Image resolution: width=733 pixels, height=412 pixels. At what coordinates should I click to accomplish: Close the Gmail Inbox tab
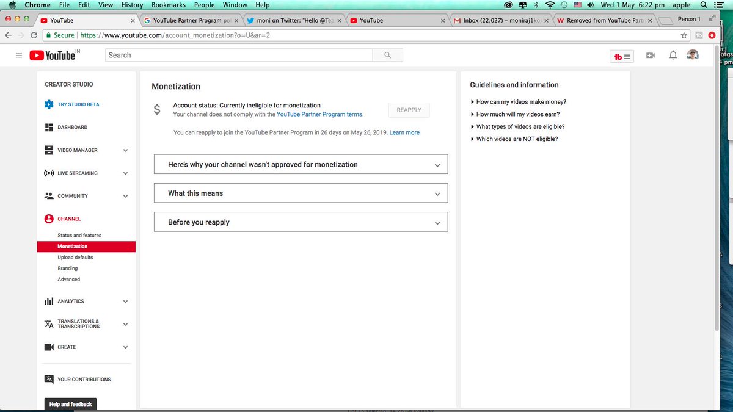pyautogui.click(x=545, y=20)
